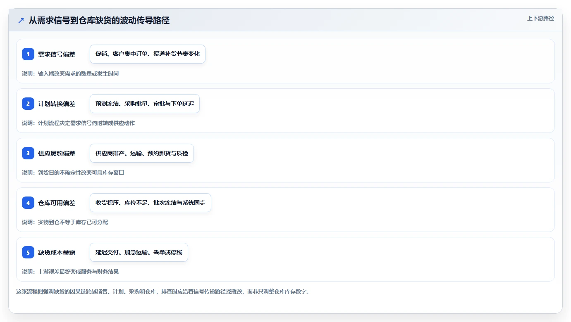Click the step 3 number badge
The height and width of the screenshot is (322, 571).
click(x=28, y=153)
